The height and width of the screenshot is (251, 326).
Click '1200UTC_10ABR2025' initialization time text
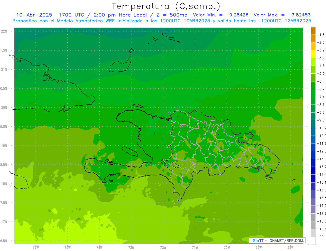tap(185, 21)
